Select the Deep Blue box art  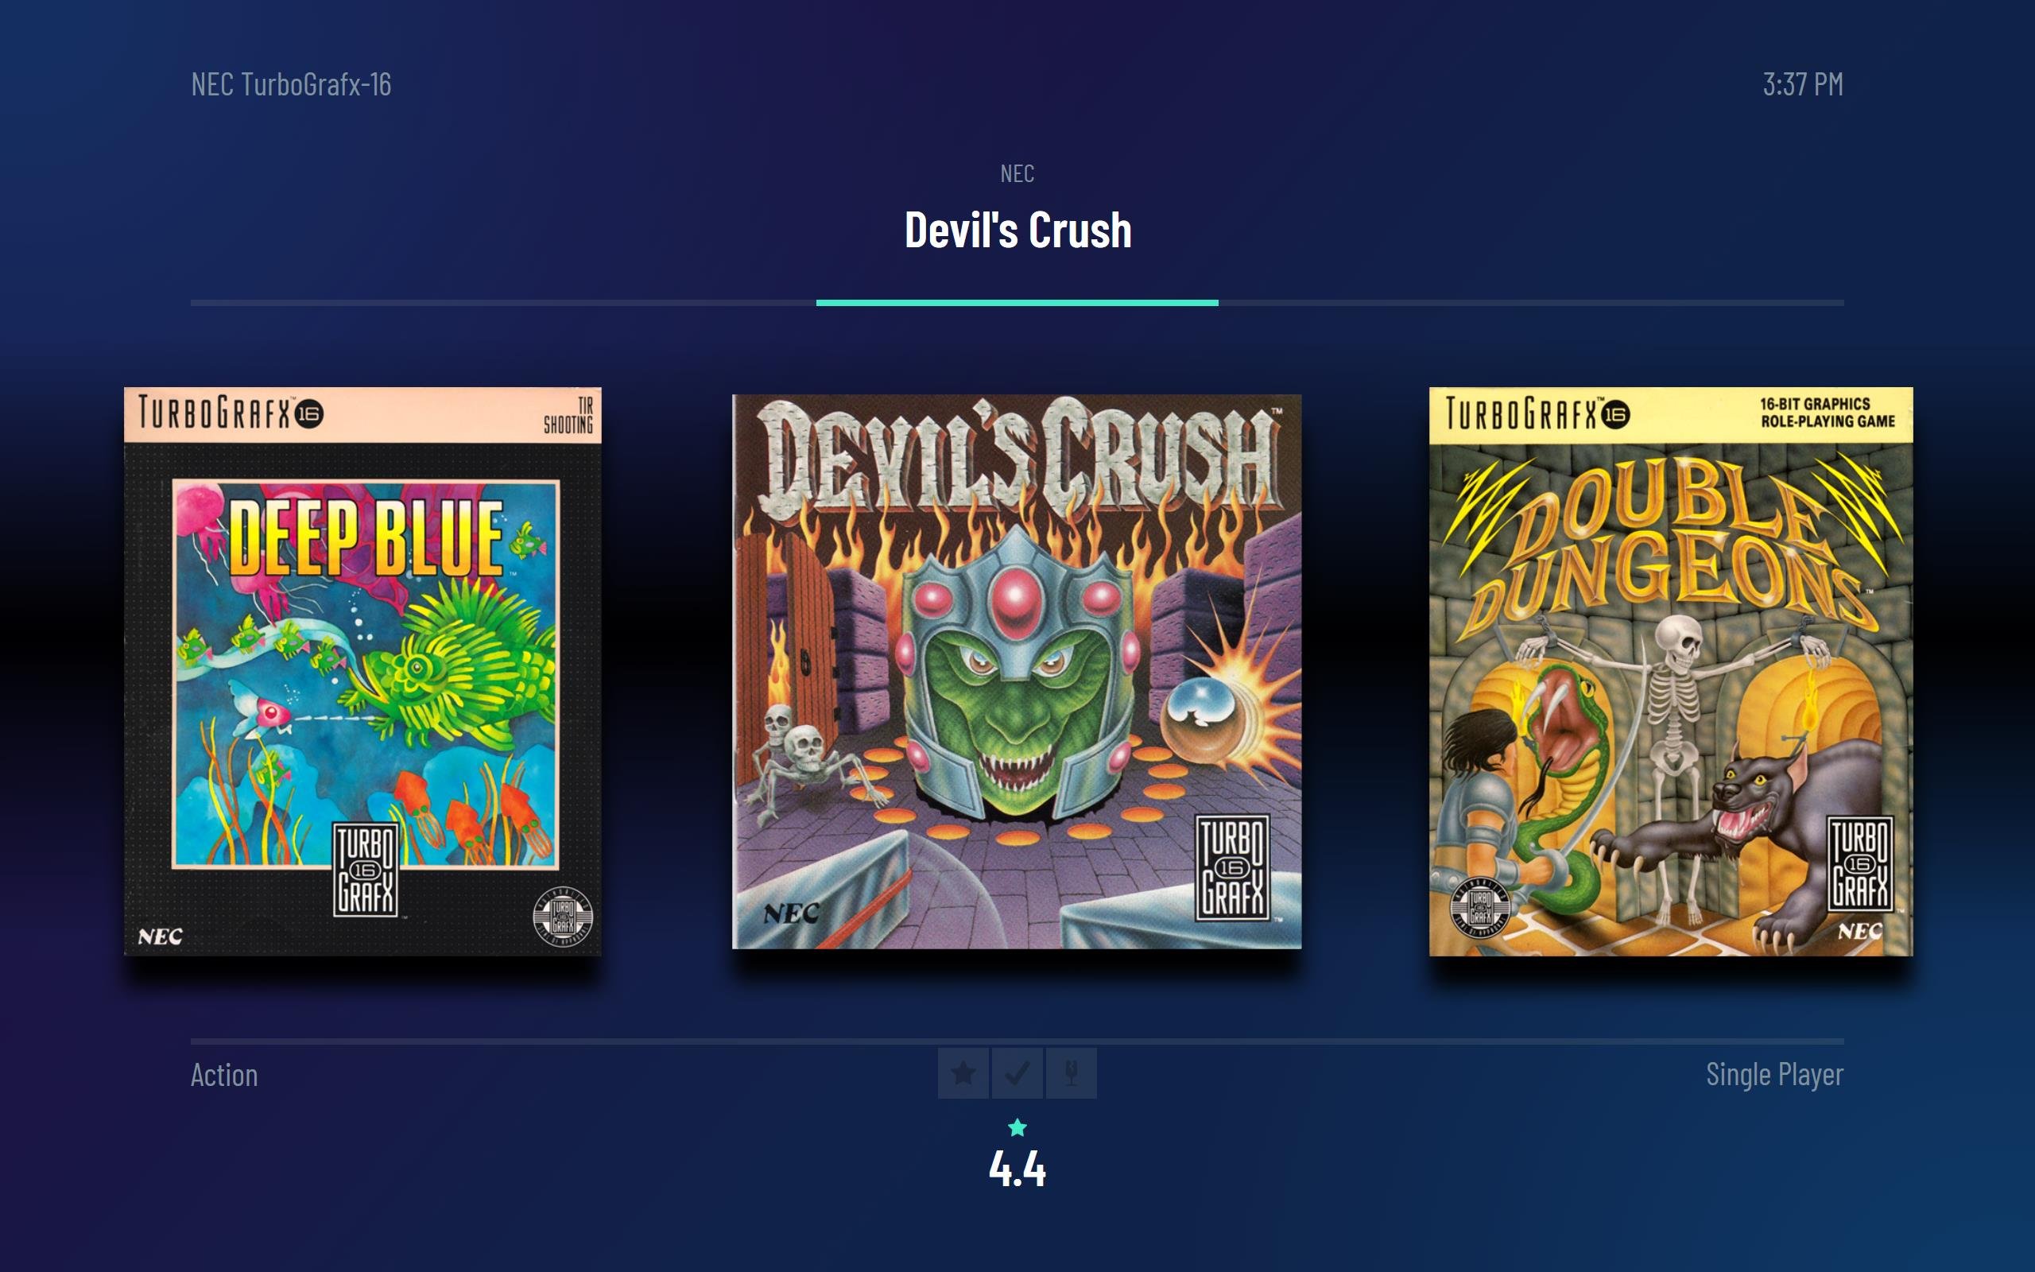[x=362, y=671]
